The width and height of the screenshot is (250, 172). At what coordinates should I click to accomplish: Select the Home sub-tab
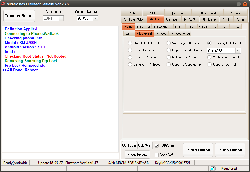128,27
